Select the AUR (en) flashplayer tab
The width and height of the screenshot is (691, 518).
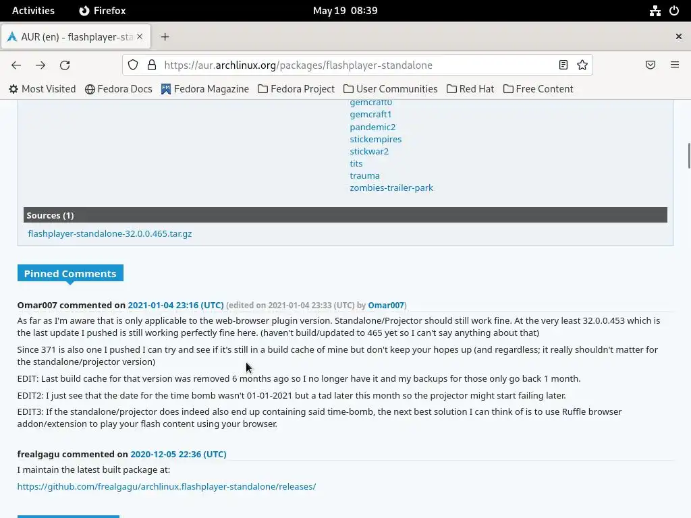coord(76,36)
